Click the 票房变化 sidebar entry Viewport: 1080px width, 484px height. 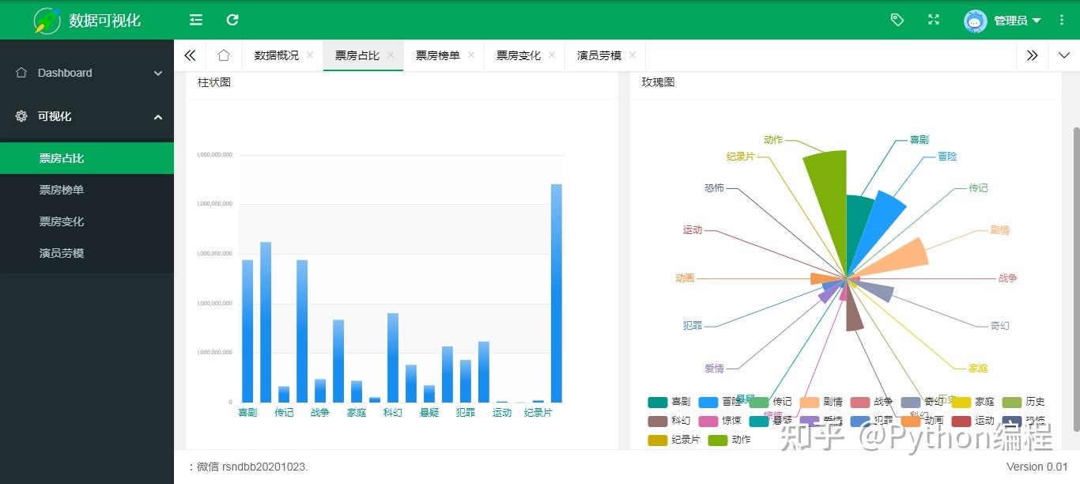click(x=62, y=221)
